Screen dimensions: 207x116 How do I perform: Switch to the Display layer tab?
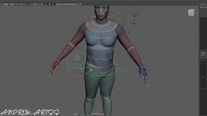point(203,53)
